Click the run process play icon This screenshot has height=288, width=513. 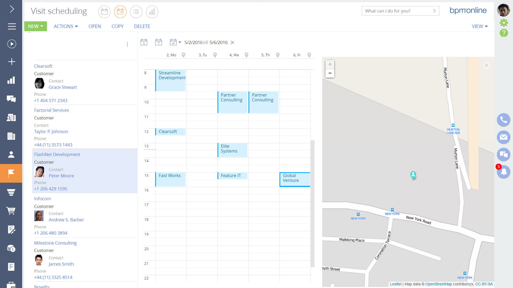pos(11,44)
